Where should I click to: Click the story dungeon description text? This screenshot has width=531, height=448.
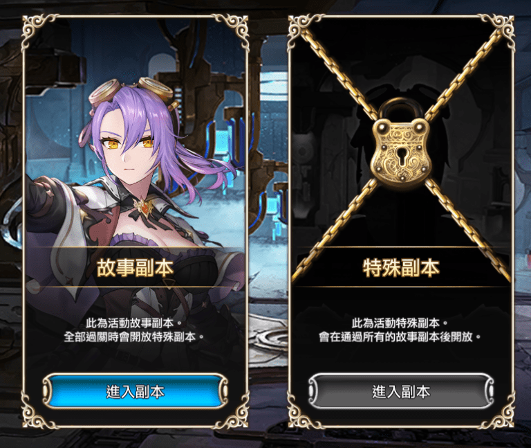tap(135, 330)
